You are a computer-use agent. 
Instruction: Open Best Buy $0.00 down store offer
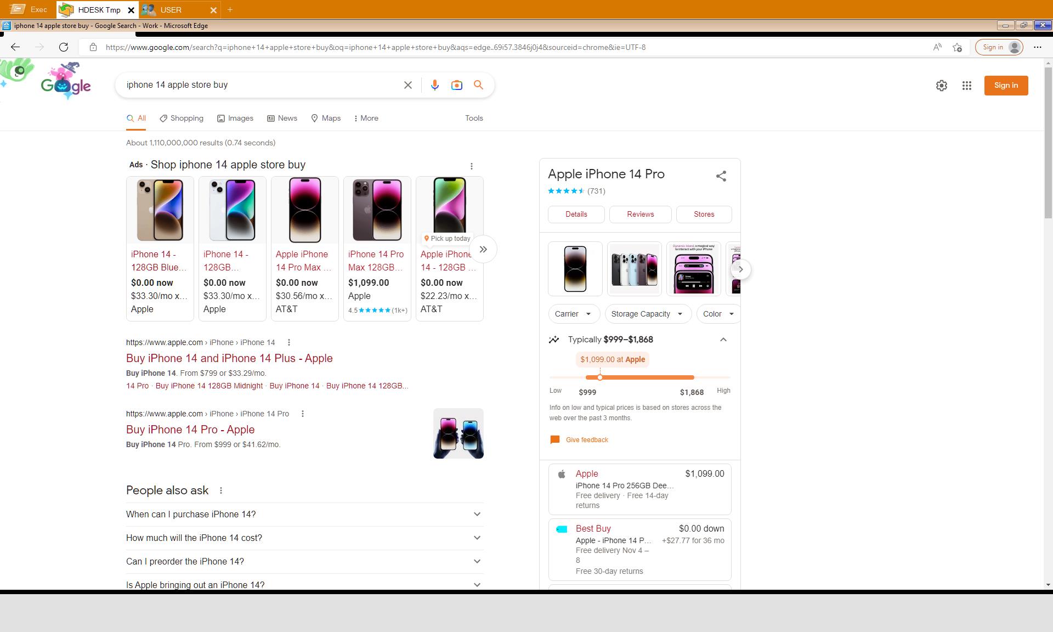[640, 550]
